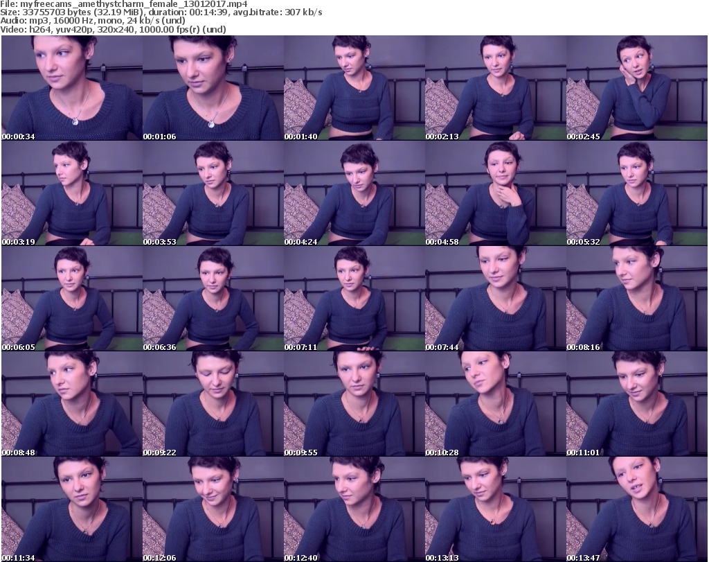Pick the thumbnail labeled 00:04:24
Viewport: 709px width, 562px height.
coord(354,193)
